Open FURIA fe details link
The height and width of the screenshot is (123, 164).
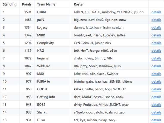click(156, 81)
